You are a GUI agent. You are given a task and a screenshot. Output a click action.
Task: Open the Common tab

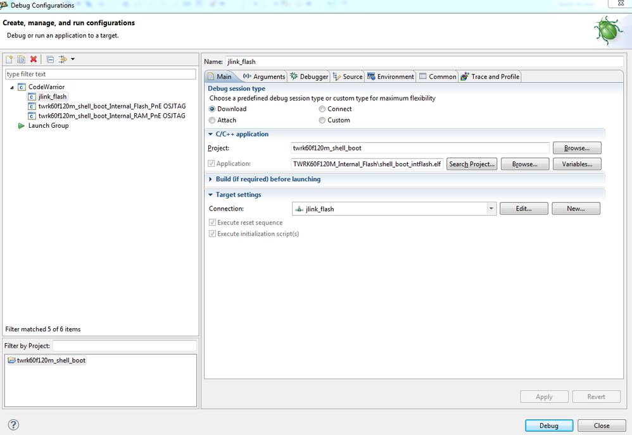[x=438, y=77]
